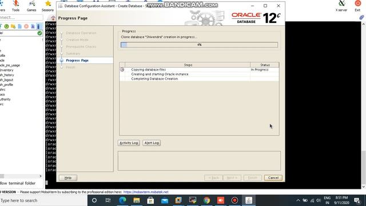Click the Status column header
Image resolution: width=366 pixels, height=206 pixels.
coord(265,65)
